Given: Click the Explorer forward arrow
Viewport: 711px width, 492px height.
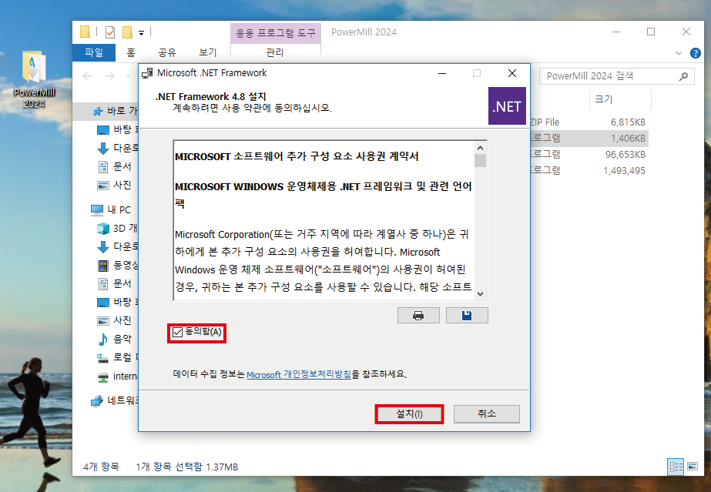Looking at the screenshot, I should [109, 76].
